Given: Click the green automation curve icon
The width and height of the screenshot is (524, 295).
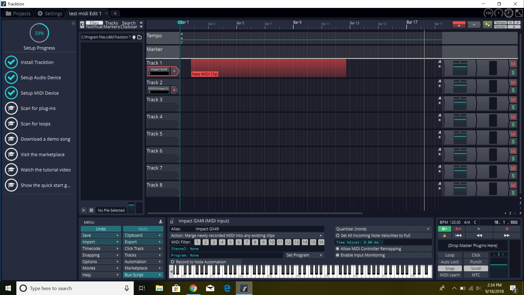Looking at the screenshot, I should [487, 25].
